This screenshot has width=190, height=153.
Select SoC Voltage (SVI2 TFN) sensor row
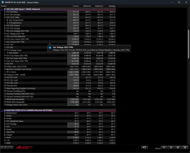pos(58,34)
